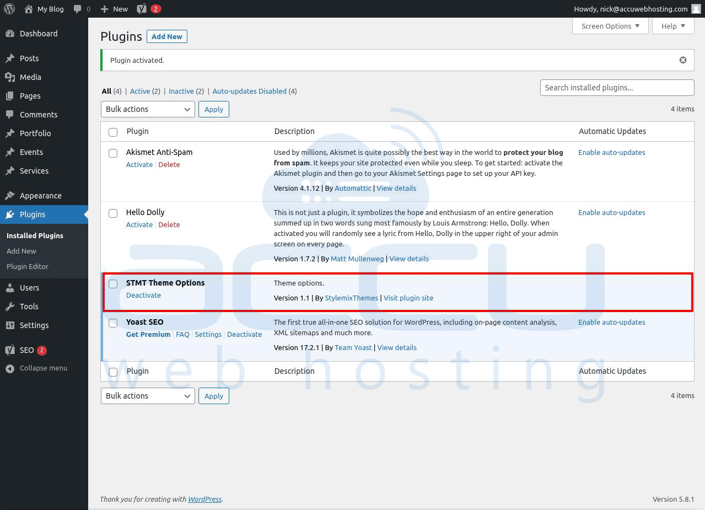Open the top Bulk actions dropdown
This screenshot has height=510, width=705.
(148, 109)
